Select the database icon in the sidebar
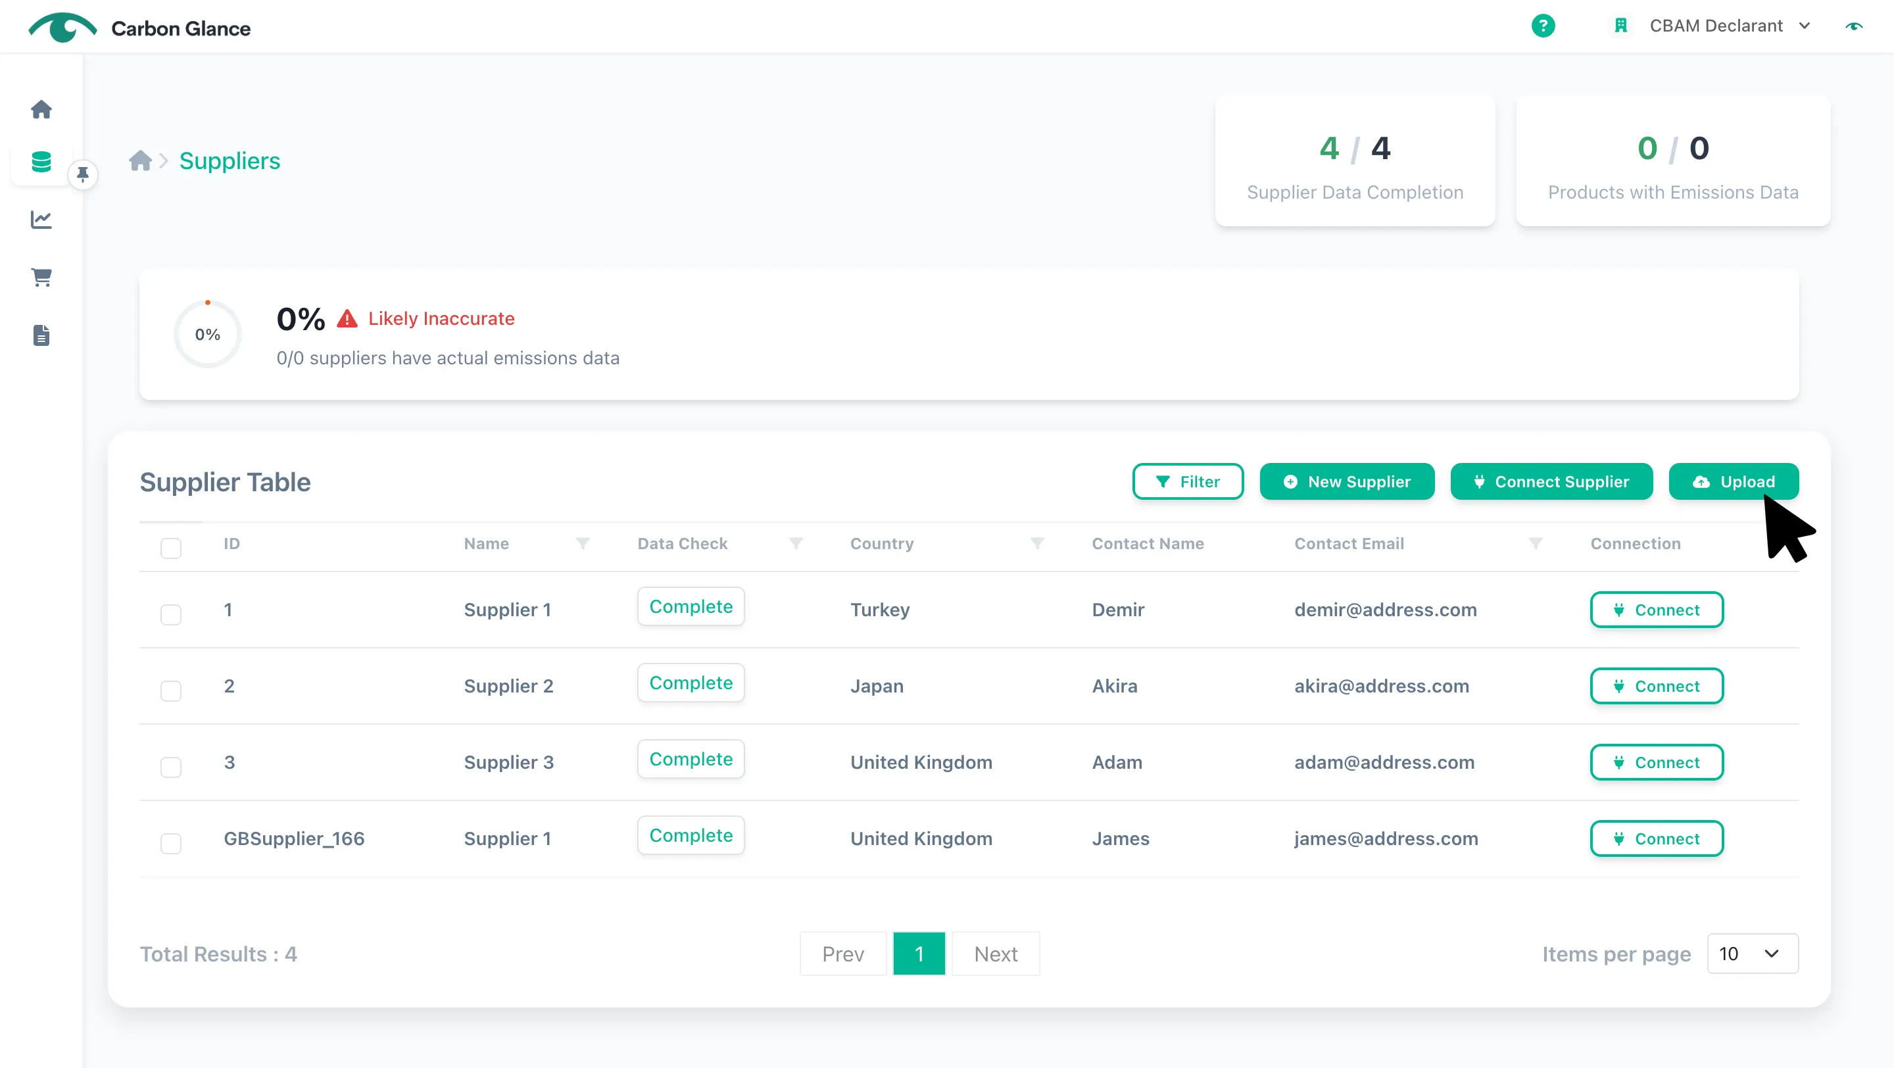The width and height of the screenshot is (1894, 1068). [x=41, y=162]
